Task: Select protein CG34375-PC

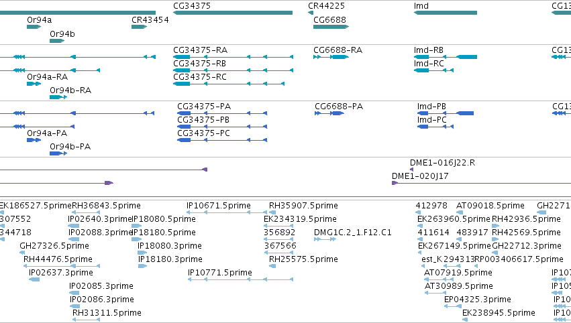Action: (222, 140)
